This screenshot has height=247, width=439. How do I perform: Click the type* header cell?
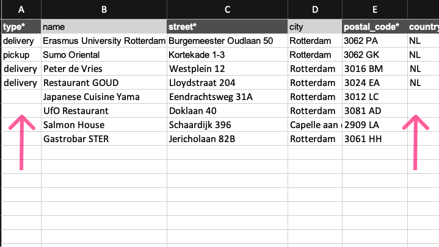(x=21, y=27)
